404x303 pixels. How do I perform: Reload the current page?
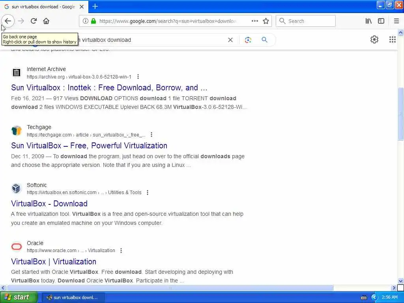[34, 21]
